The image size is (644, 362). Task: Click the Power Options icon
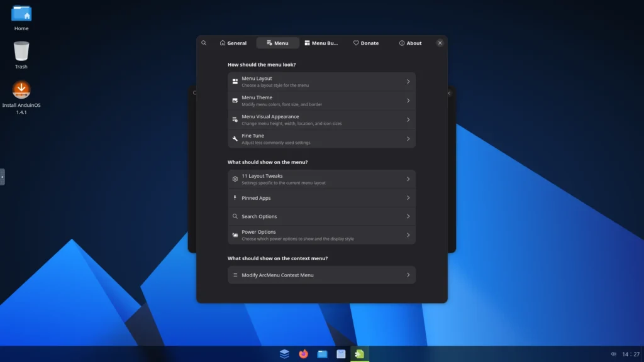[x=235, y=235]
